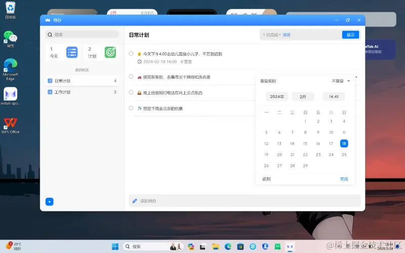Select the 日常计划 list in sidebar

pos(82,81)
